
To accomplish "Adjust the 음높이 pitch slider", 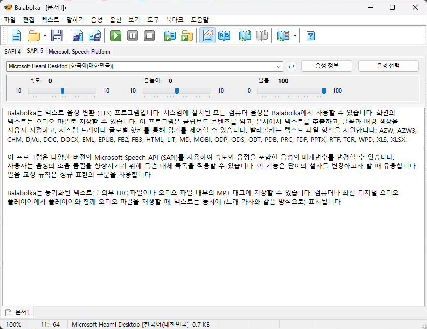I will (177, 91).
